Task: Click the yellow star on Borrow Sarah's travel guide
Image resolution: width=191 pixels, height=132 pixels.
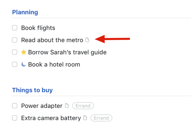Action: pyautogui.click(x=24, y=52)
